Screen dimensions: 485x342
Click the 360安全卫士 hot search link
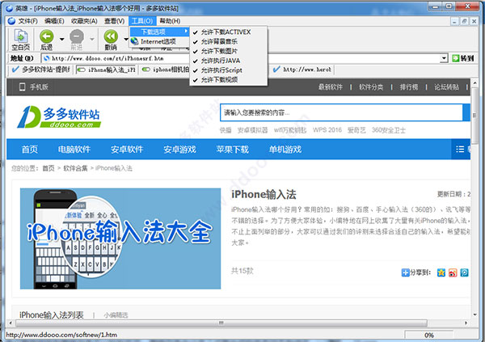click(389, 130)
